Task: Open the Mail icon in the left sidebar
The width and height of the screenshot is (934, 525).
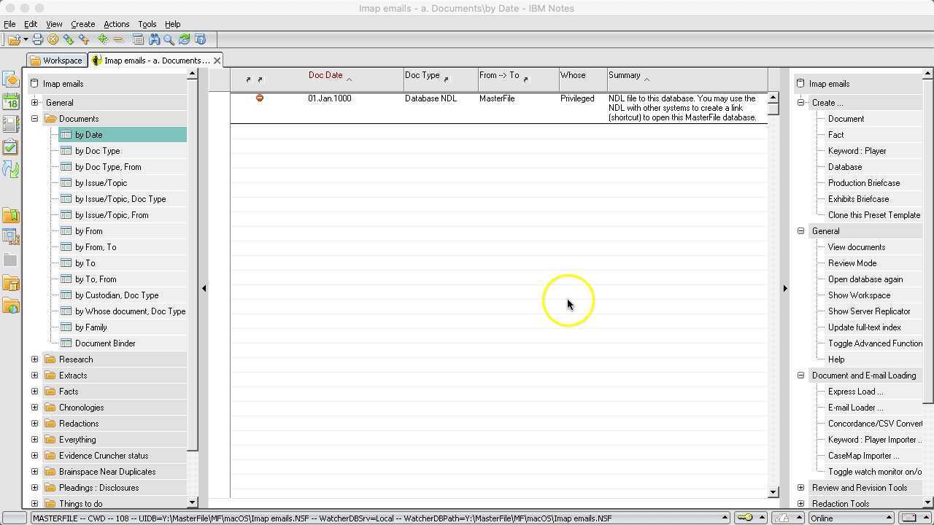Action: click(11, 79)
